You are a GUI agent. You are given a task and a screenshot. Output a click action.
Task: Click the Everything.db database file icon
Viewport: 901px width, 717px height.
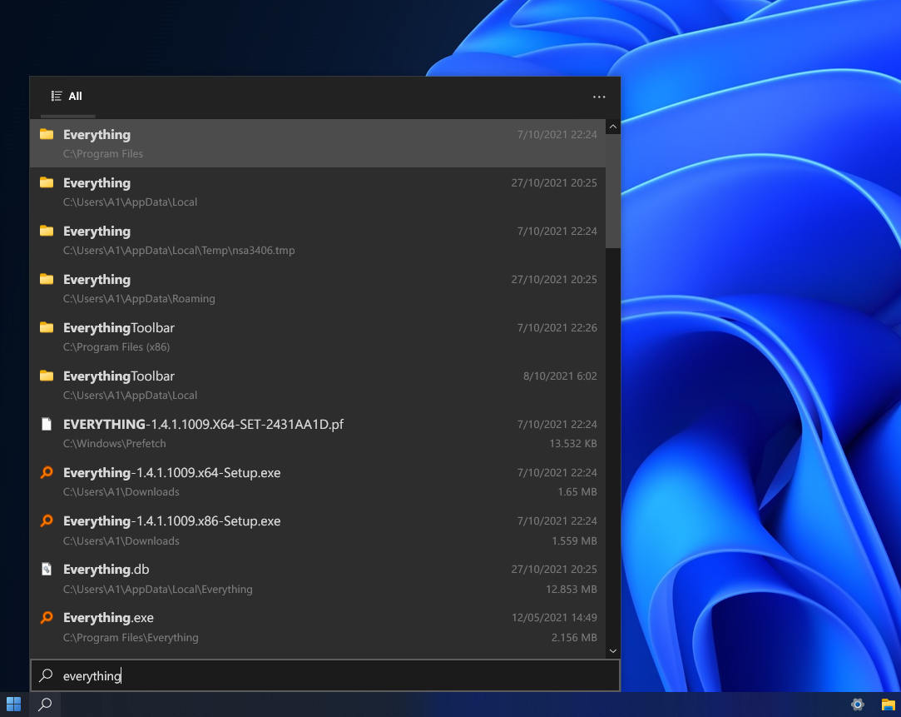47,569
